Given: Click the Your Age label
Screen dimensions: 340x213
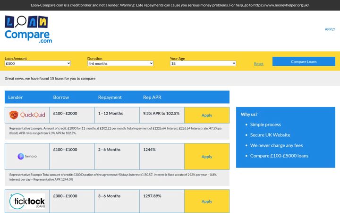Looking at the screenshot, I should (x=178, y=59).
